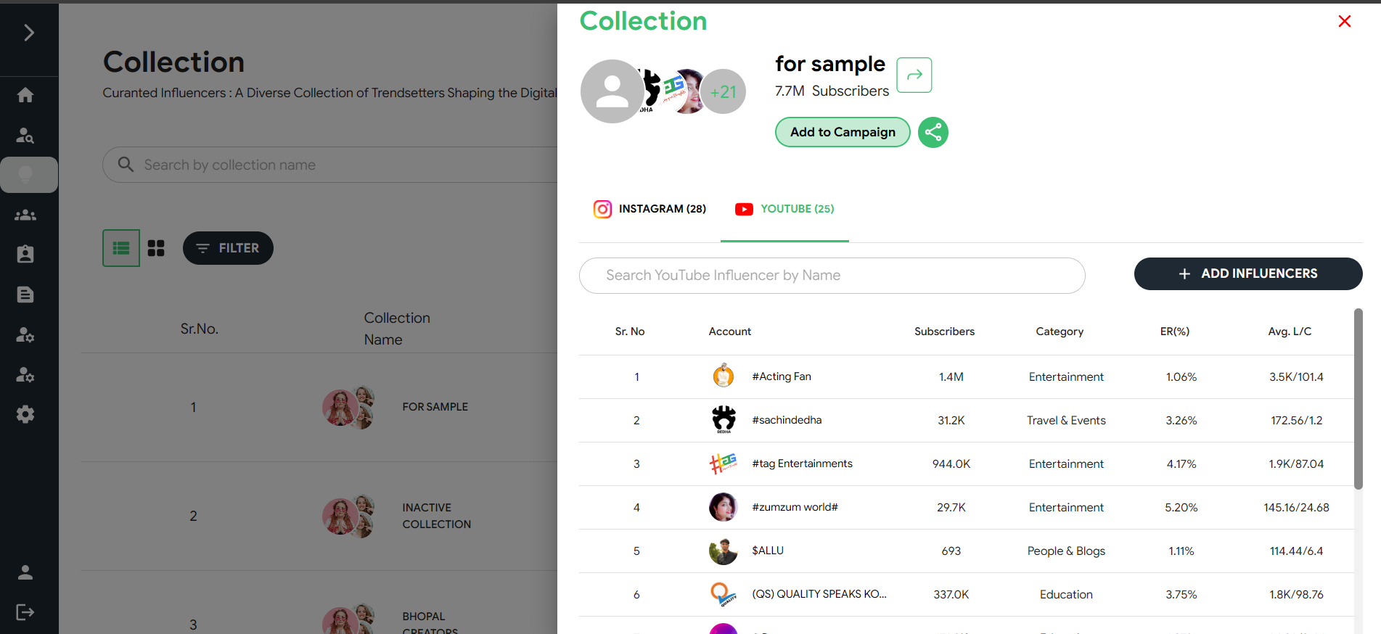
Task: Open the group/people icon in the sidebar
Action: [x=25, y=215]
